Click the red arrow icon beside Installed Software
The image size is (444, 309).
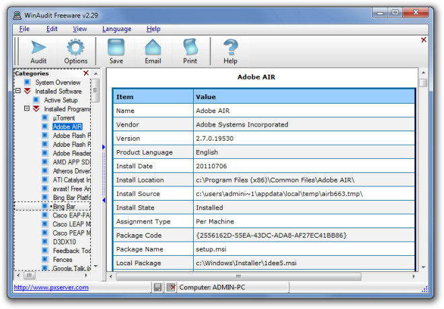click(28, 92)
